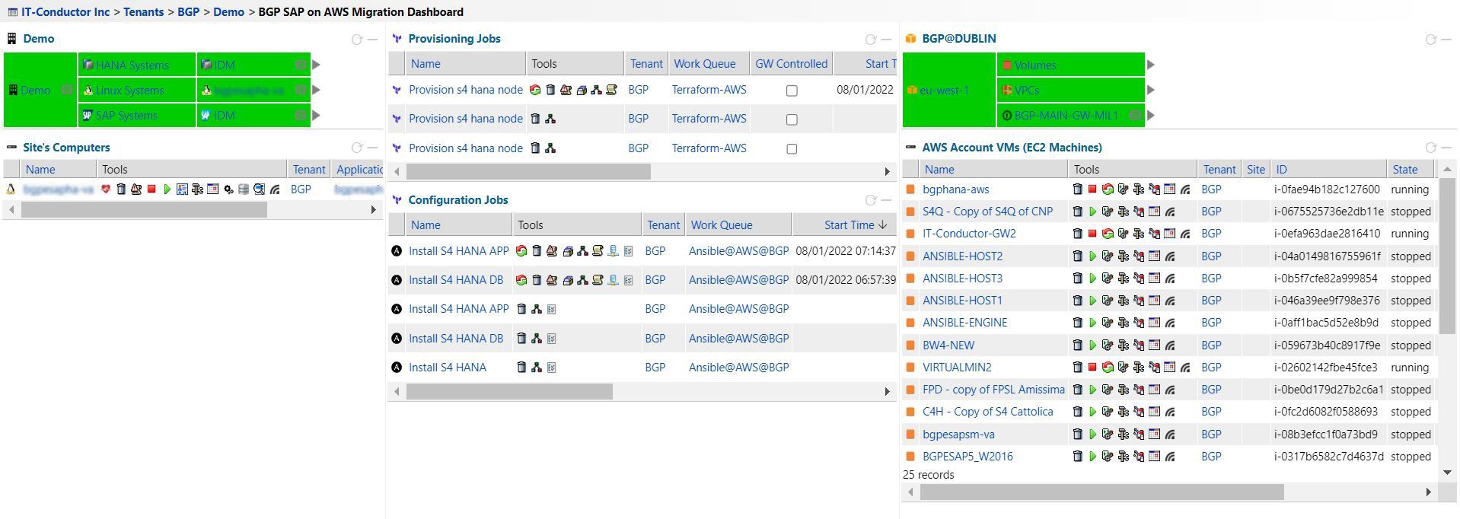Check GW Controlled for first Provision s4 hana node
1460x519 pixels.
click(x=792, y=91)
